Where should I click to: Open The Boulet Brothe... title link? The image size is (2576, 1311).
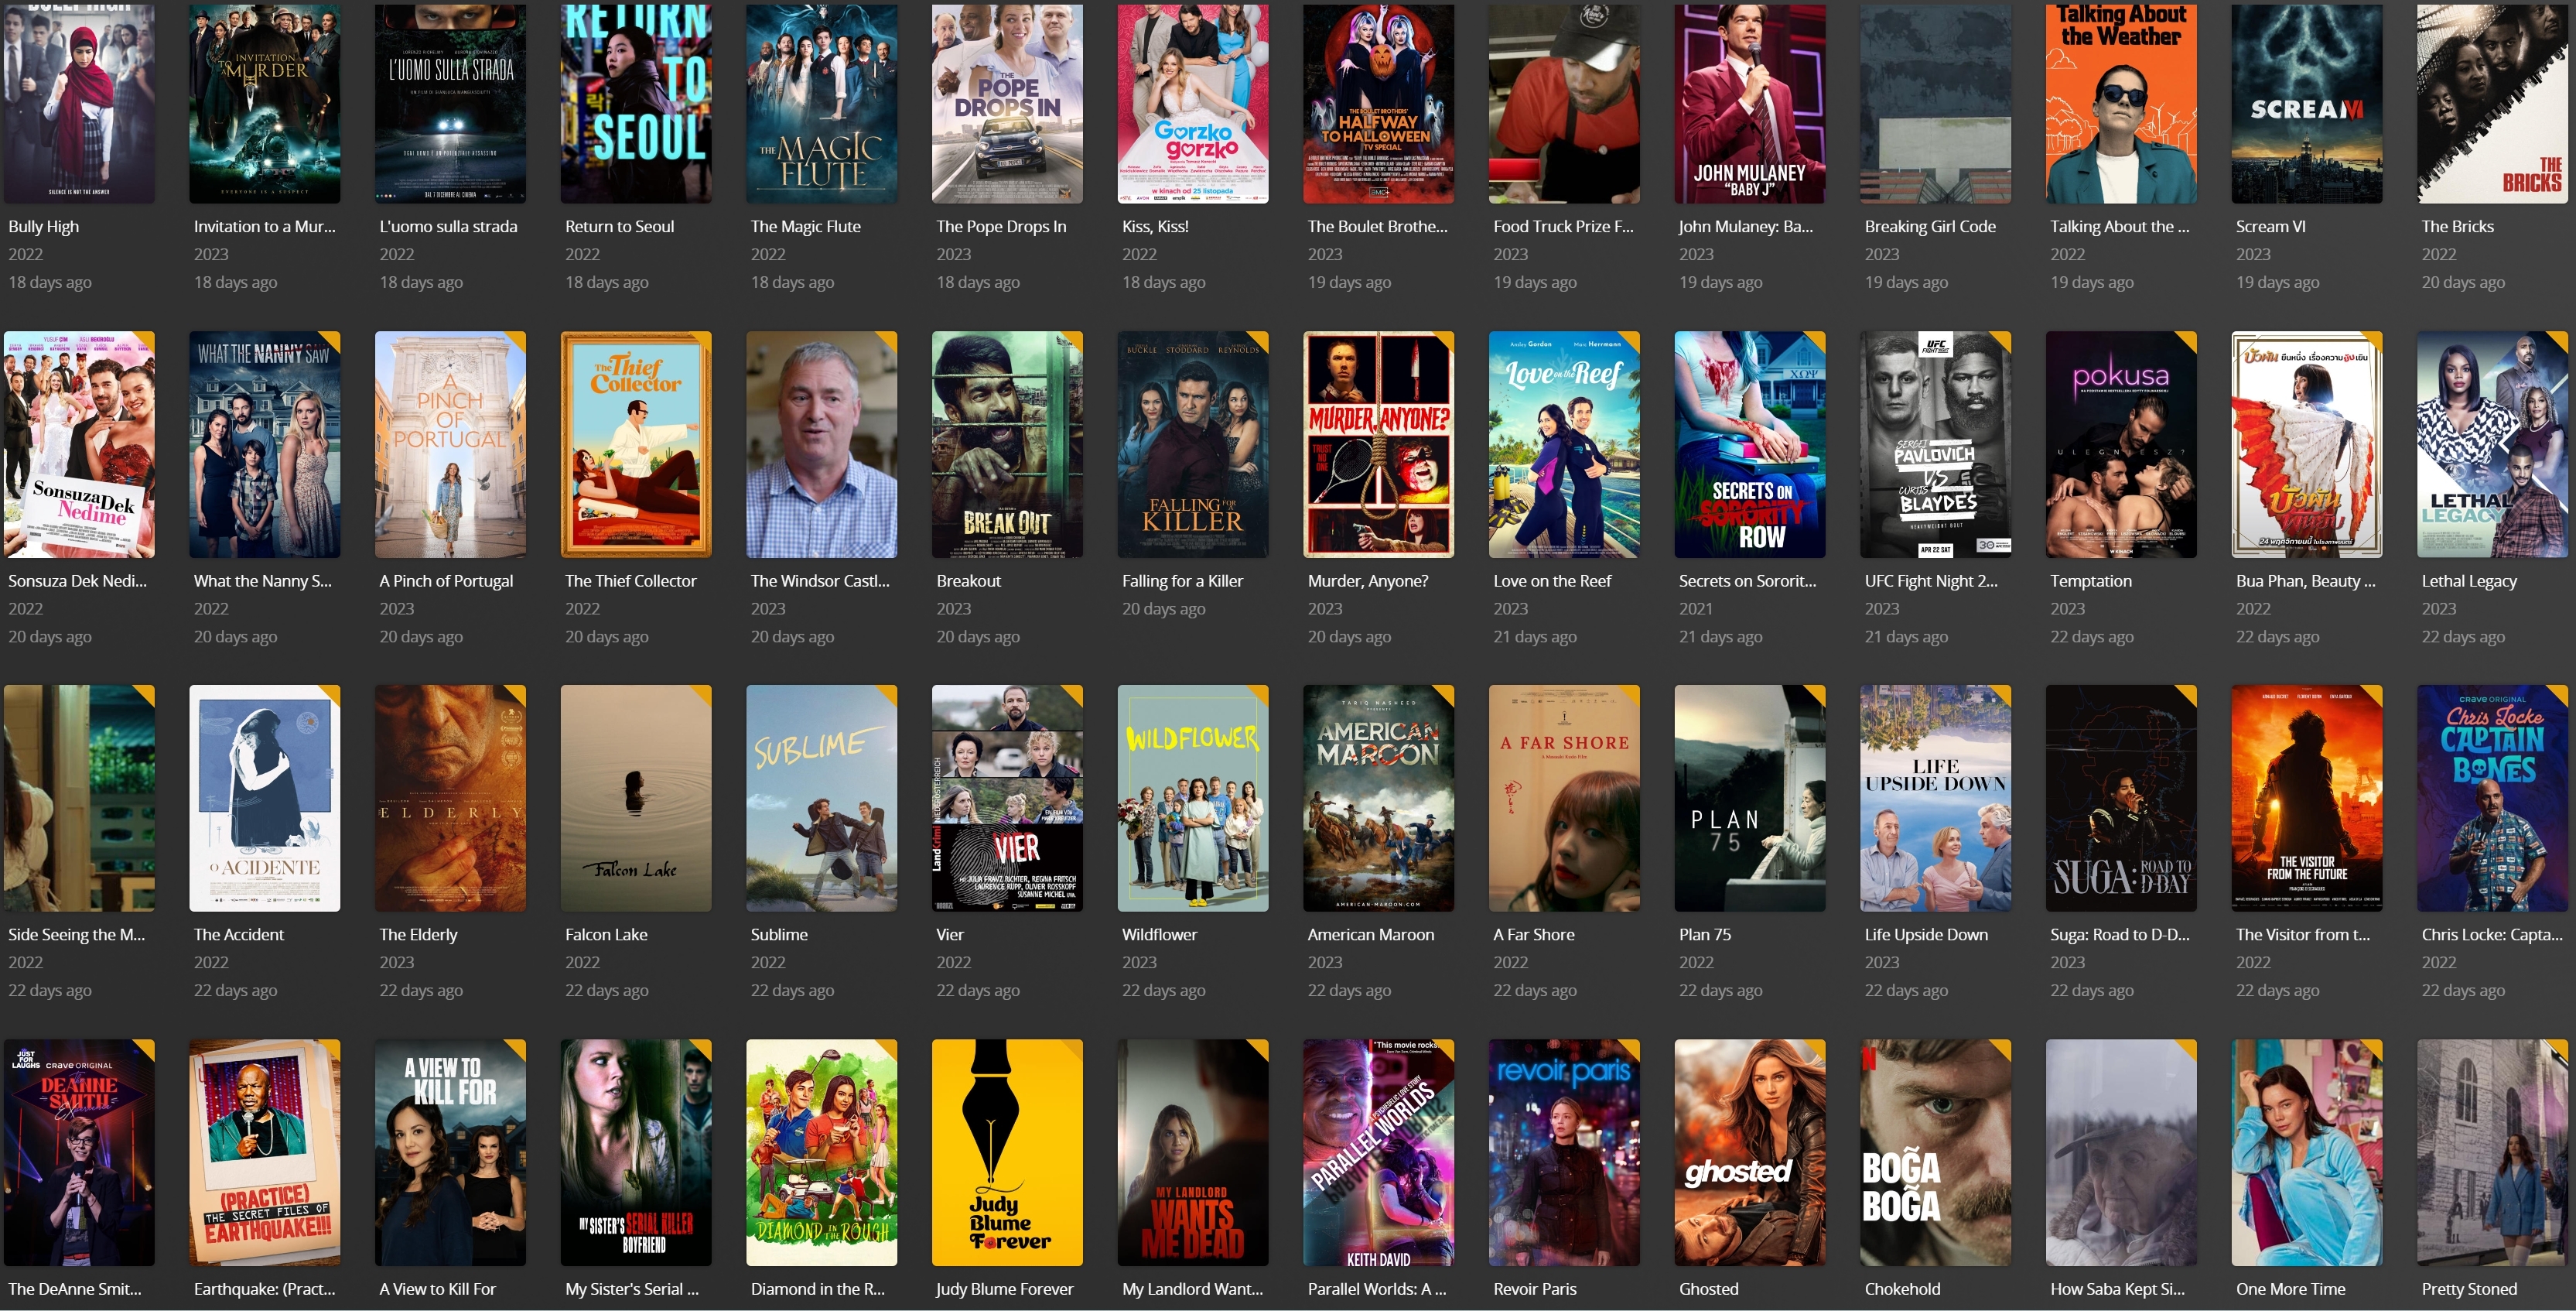(1378, 226)
